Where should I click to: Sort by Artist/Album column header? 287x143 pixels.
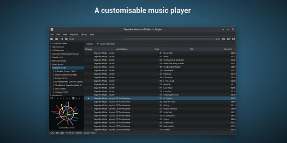coord(122,49)
